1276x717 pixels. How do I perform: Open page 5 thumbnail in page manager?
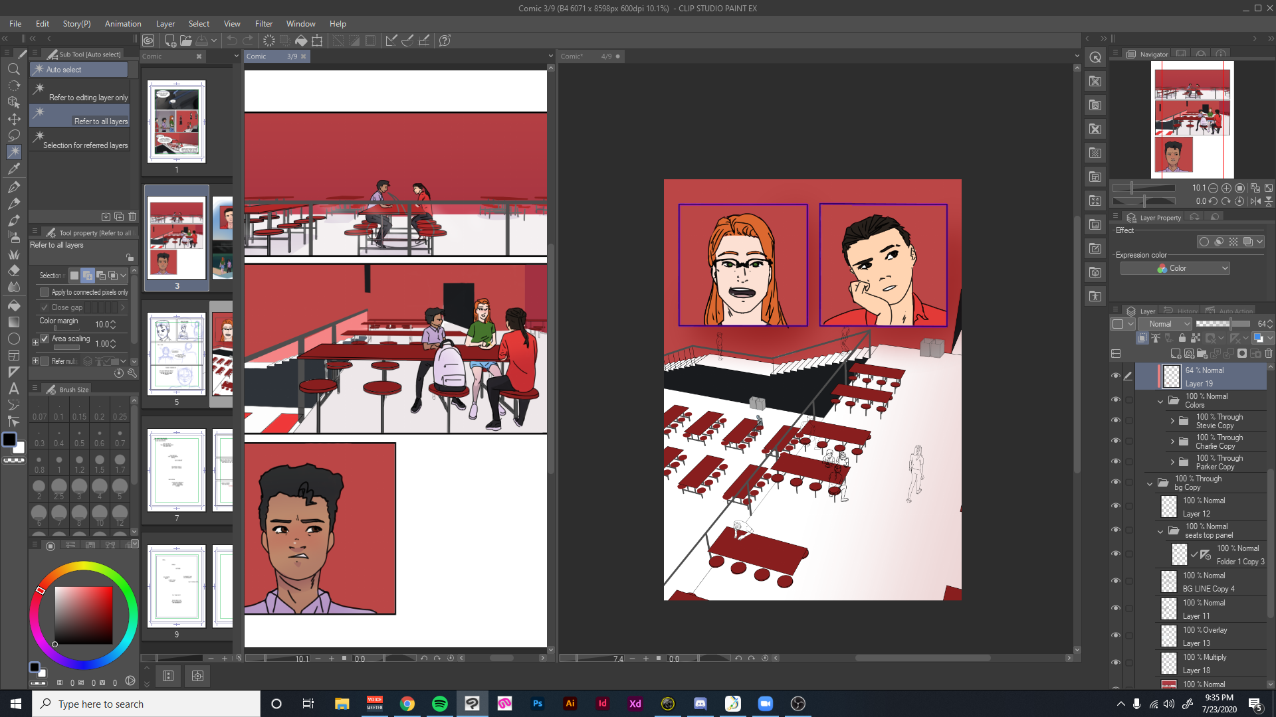tap(177, 354)
